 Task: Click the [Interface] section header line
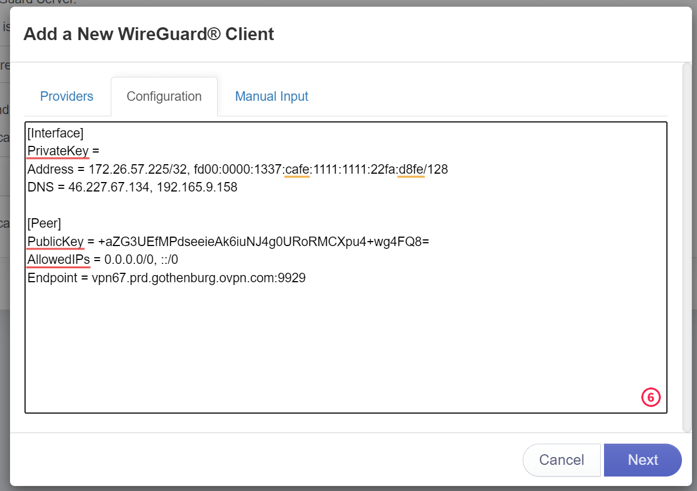click(56, 133)
